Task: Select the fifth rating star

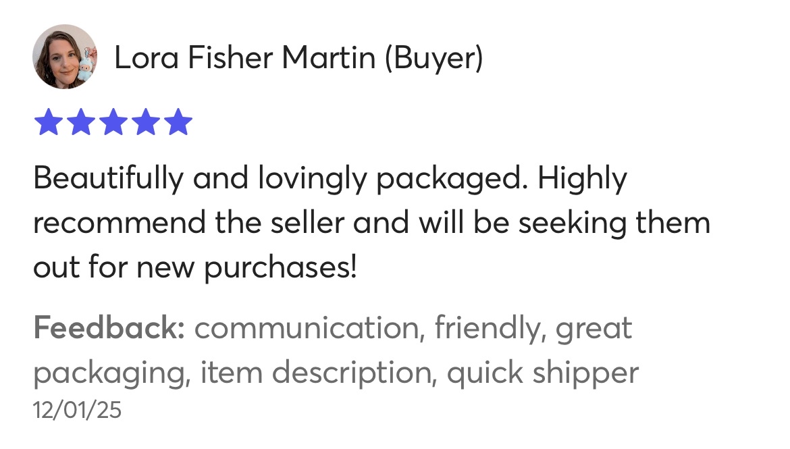Action: (178, 124)
